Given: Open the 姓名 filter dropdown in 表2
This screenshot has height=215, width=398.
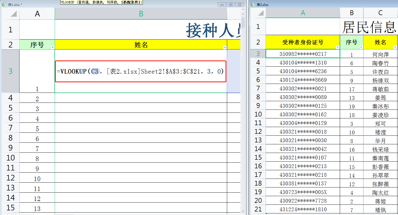Looking at the screenshot, I should [x=395, y=47].
